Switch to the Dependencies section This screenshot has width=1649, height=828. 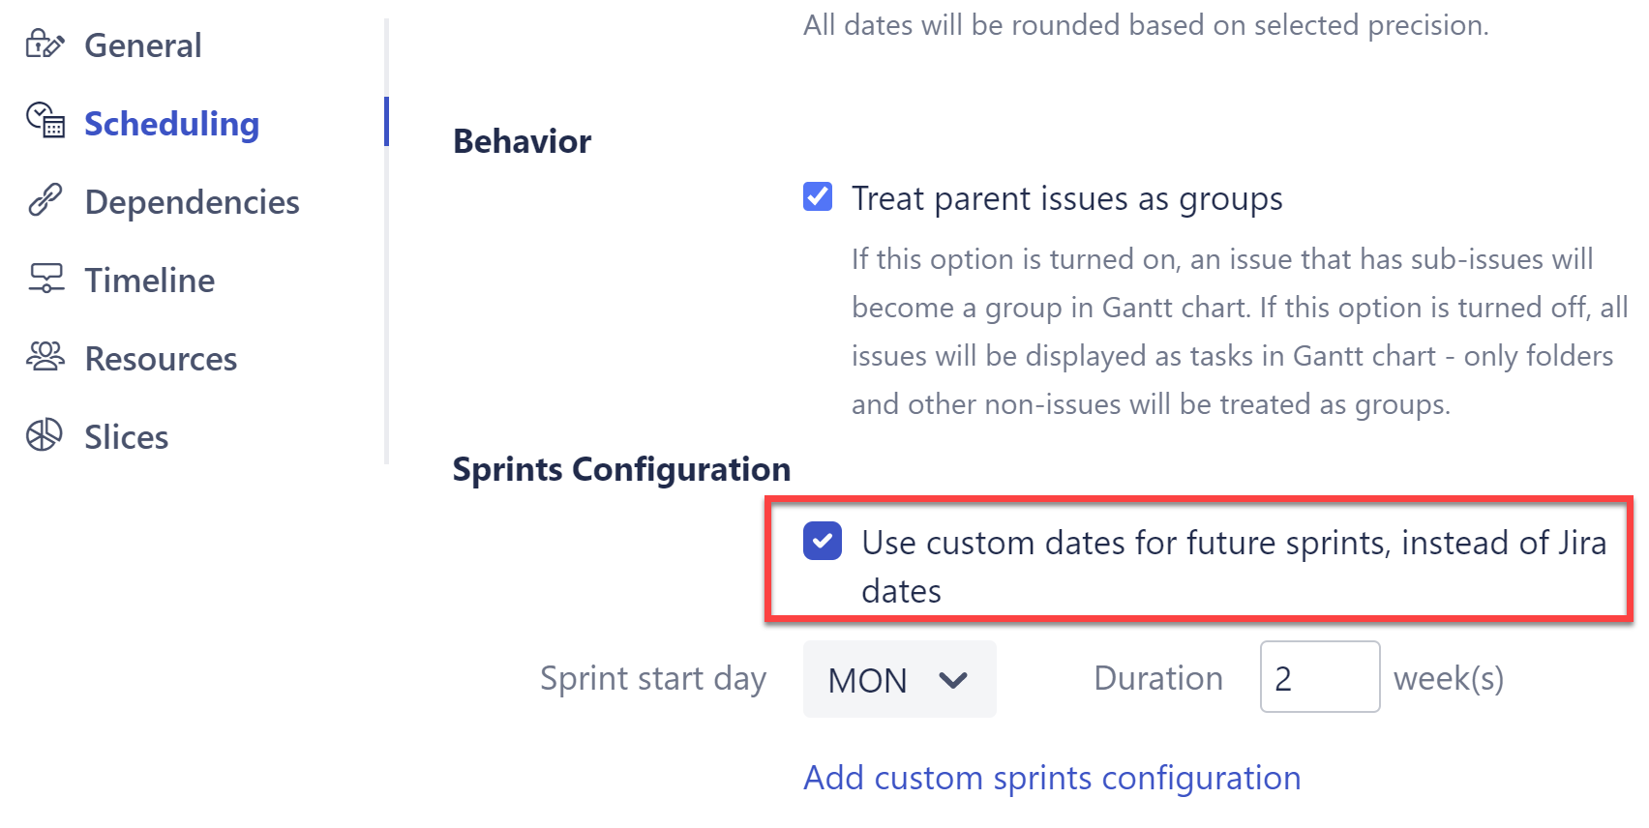pyautogui.click(x=191, y=201)
